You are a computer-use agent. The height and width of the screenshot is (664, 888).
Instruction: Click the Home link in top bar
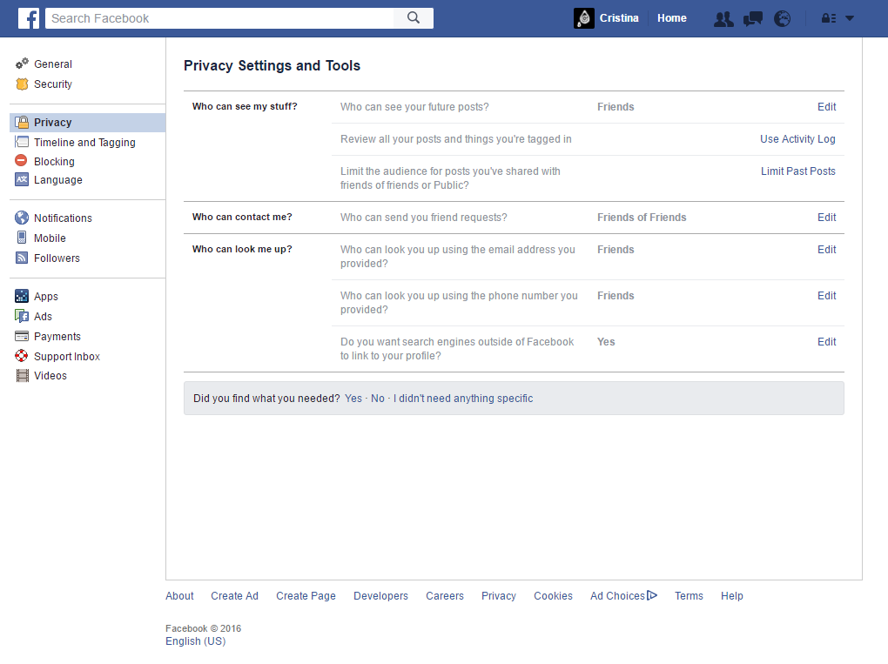click(x=672, y=18)
